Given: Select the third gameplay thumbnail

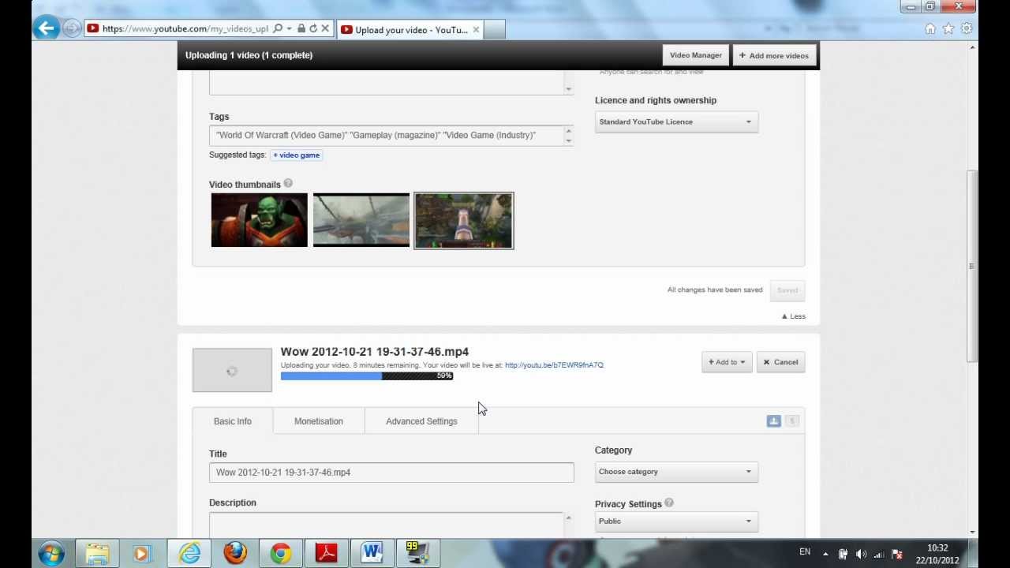Looking at the screenshot, I should pyautogui.click(x=464, y=221).
